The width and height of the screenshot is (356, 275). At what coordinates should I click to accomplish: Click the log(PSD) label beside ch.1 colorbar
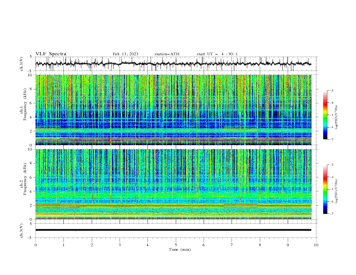(337, 117)
